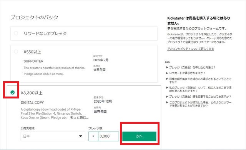The image size is (246, 150).
Task: Expand FAQ about 目標金額が集まった場合のみ請求
Action: point(199,80)
